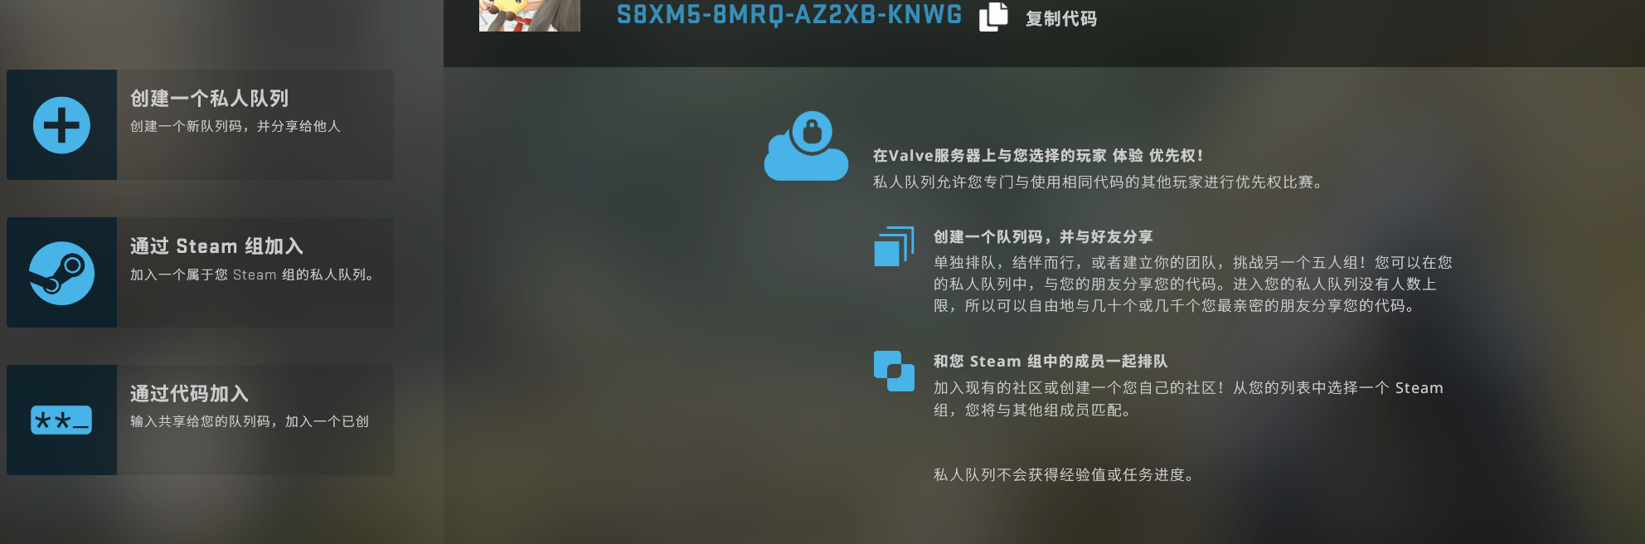Open 创建一个私人队列 option

pos(201,124)
